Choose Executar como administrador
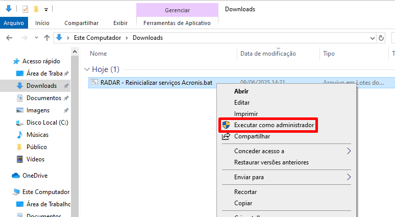The height and width of the screenshot is (217, 395). pos(274,125)
